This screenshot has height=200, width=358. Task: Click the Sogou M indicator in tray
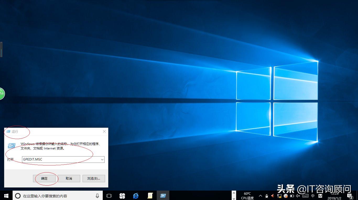click(320, 196)
